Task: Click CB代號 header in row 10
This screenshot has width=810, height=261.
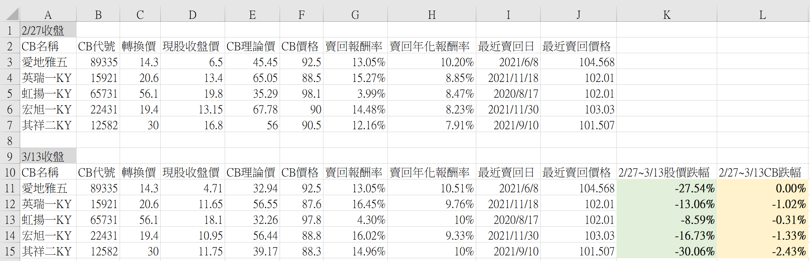Action: pos(98,172)
